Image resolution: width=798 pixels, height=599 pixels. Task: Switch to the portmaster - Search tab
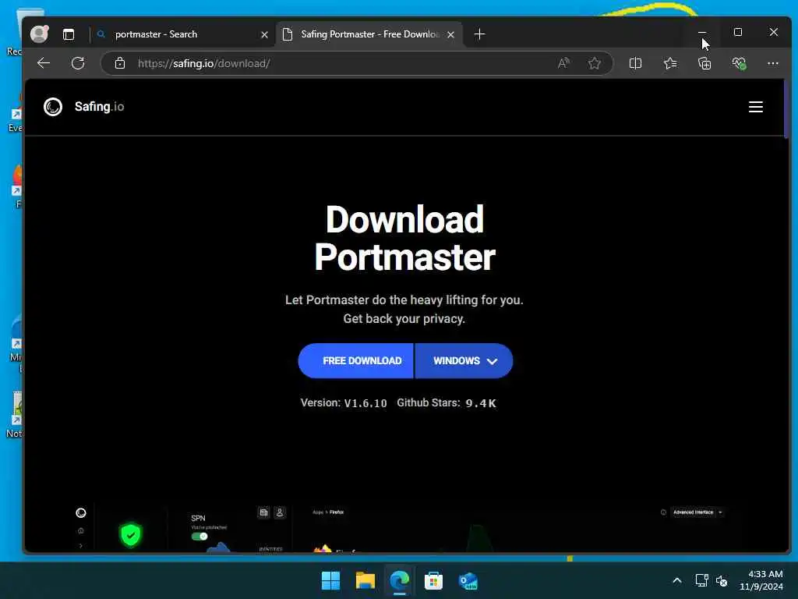pyautogui.click(x=182, y=34)
